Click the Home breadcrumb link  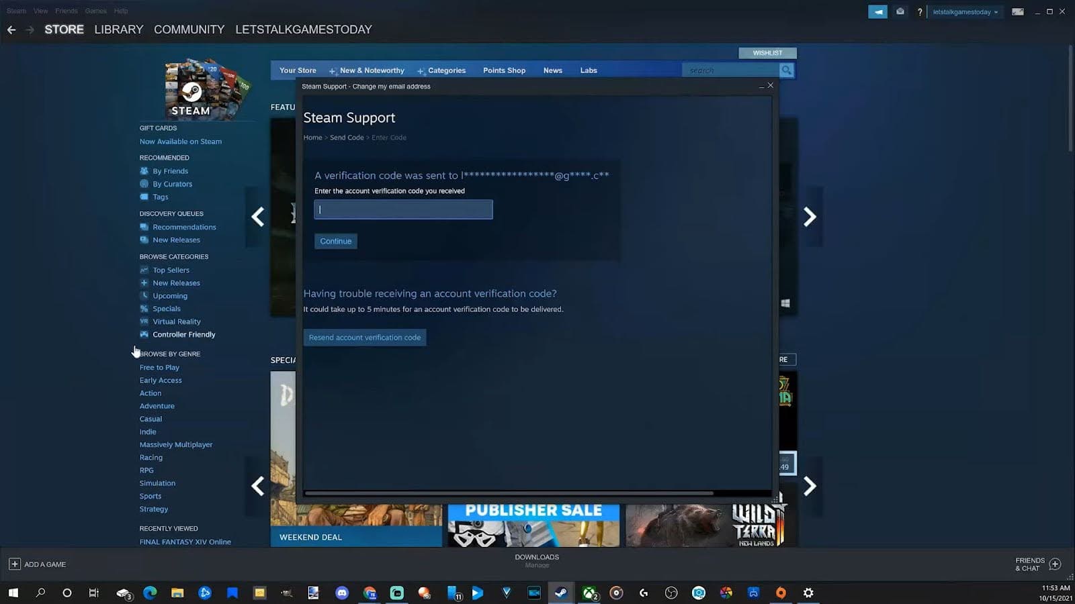[312, 138]
